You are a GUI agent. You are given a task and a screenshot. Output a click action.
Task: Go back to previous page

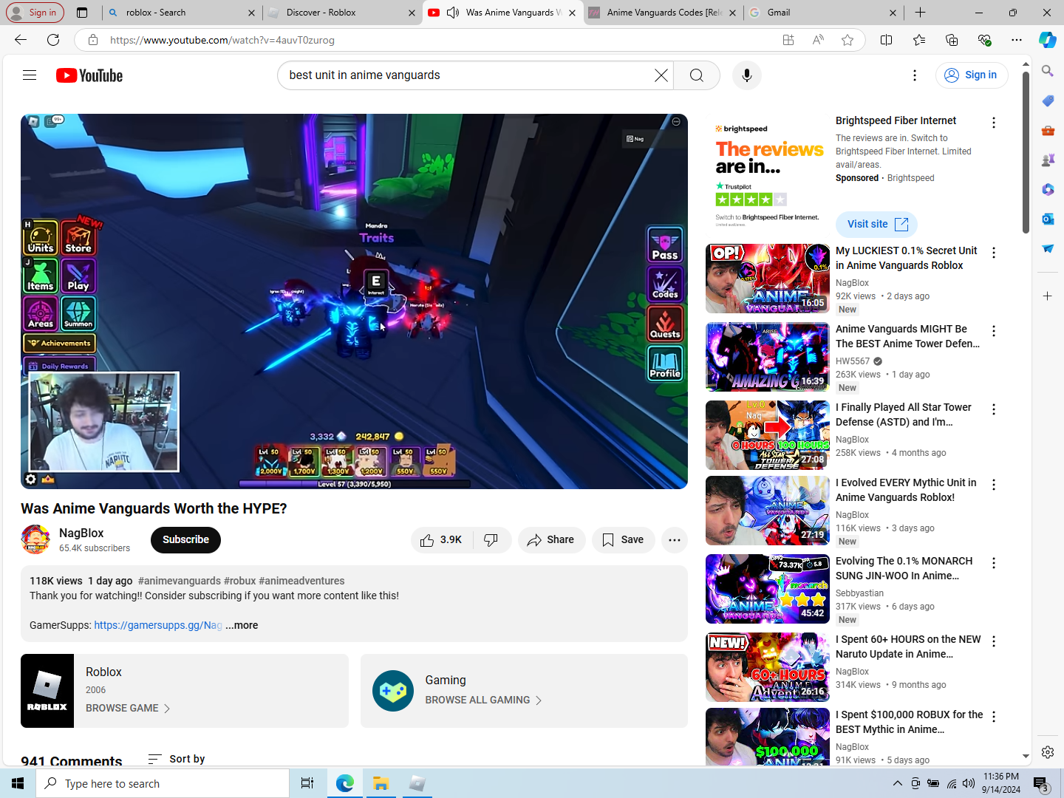coord(21,40)
